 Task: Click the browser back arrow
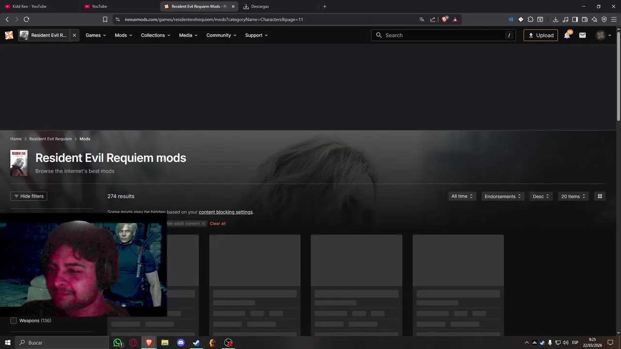pos(7,19)
